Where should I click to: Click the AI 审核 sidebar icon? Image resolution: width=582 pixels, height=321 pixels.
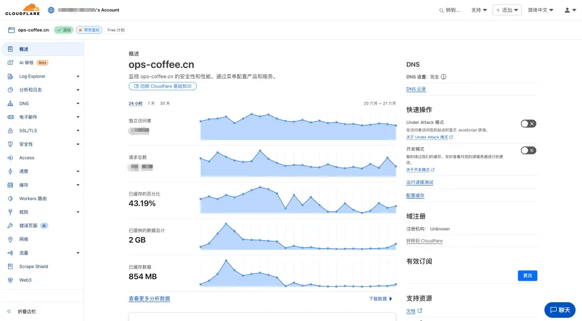pyautogui.click(x=10, y=62)
